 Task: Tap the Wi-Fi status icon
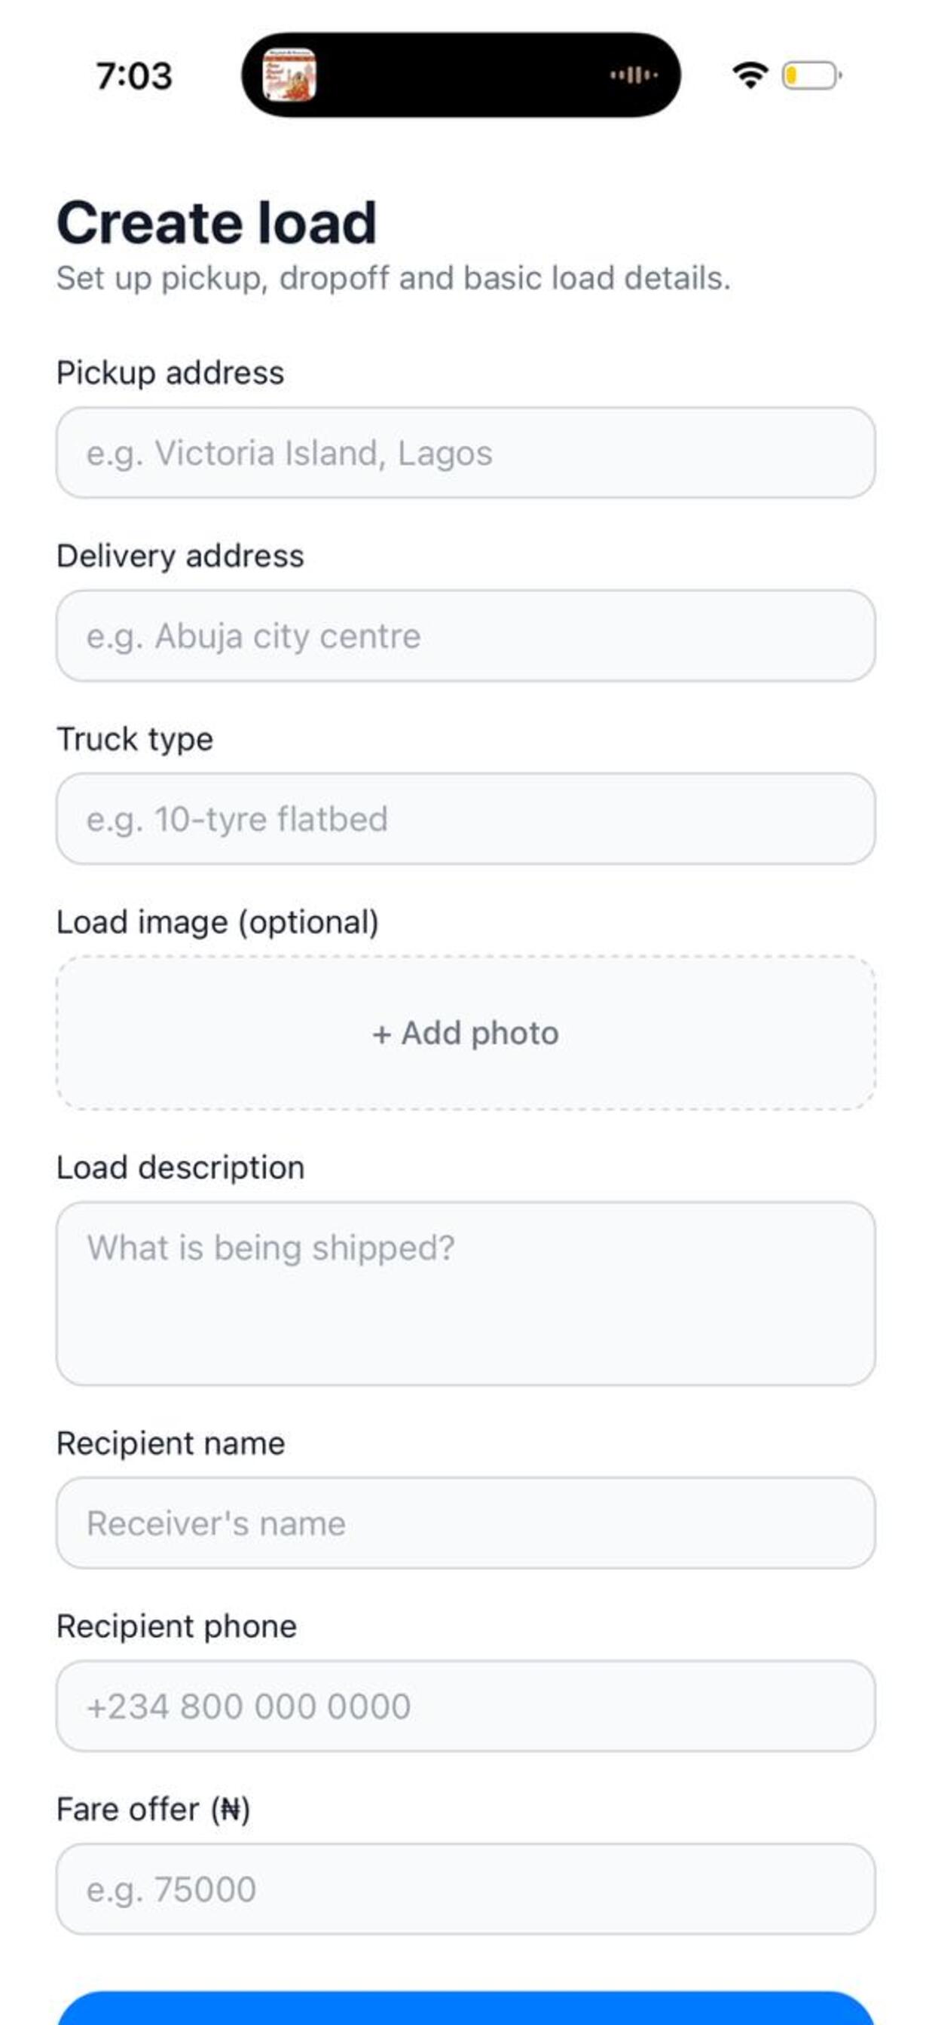(x=750, y=75)
